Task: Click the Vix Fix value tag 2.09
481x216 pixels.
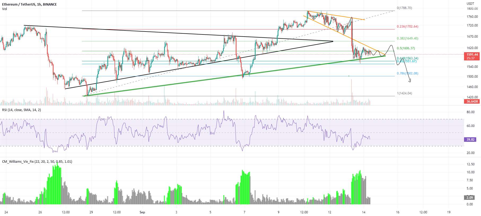Action: (470, 198)
